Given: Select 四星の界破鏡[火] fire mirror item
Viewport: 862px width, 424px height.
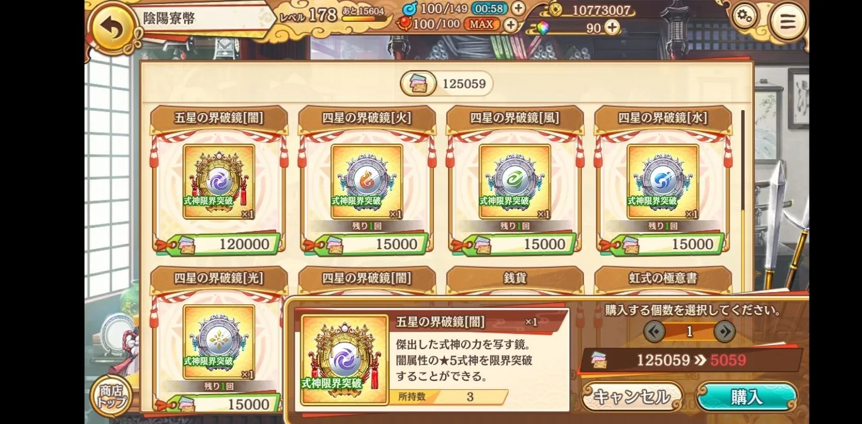Looking at the screenshot, I should [367, 180].
